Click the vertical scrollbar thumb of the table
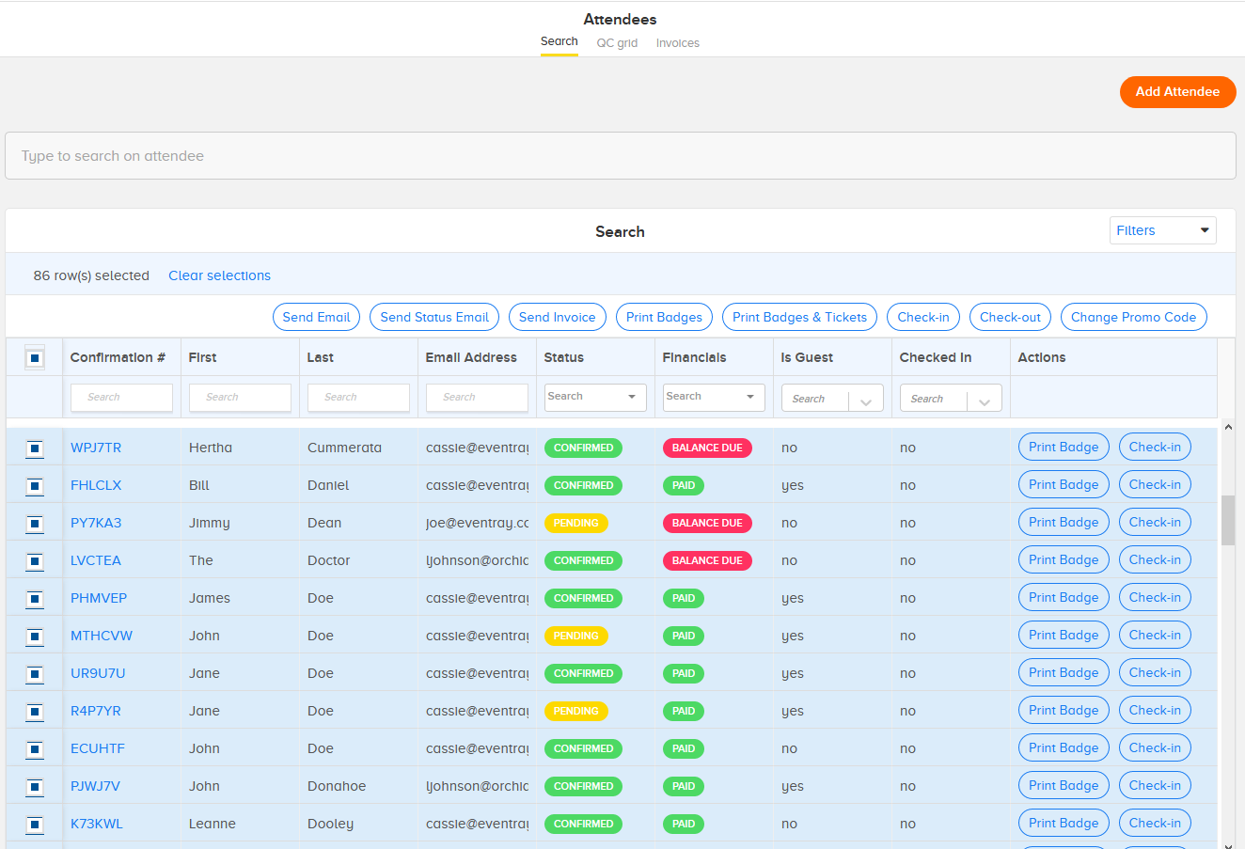The width and height of the screenshot is (1245, 849). point(1228,520)
